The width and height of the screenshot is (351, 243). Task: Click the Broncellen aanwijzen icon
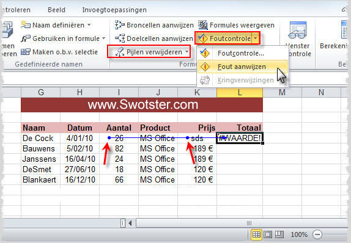pos(119,25)
